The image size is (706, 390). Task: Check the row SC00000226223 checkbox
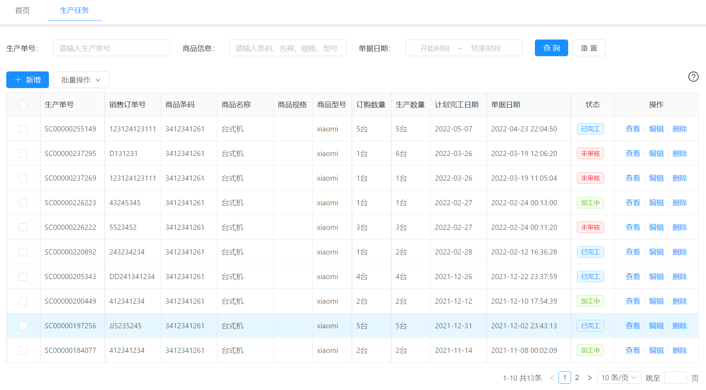point(23,203)
